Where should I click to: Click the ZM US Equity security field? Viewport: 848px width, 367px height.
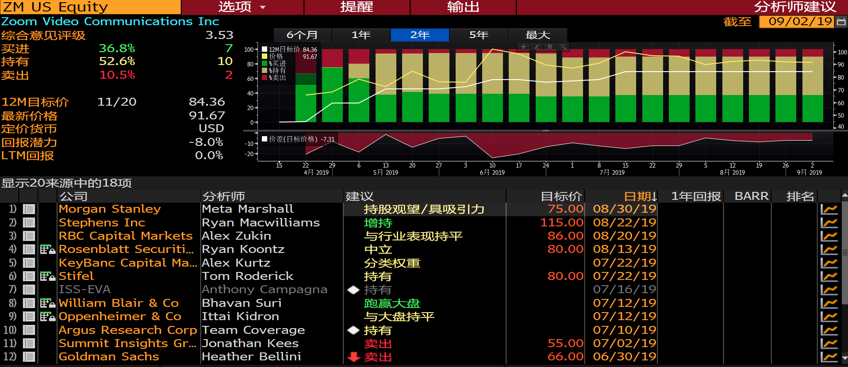tap(90, 7)
